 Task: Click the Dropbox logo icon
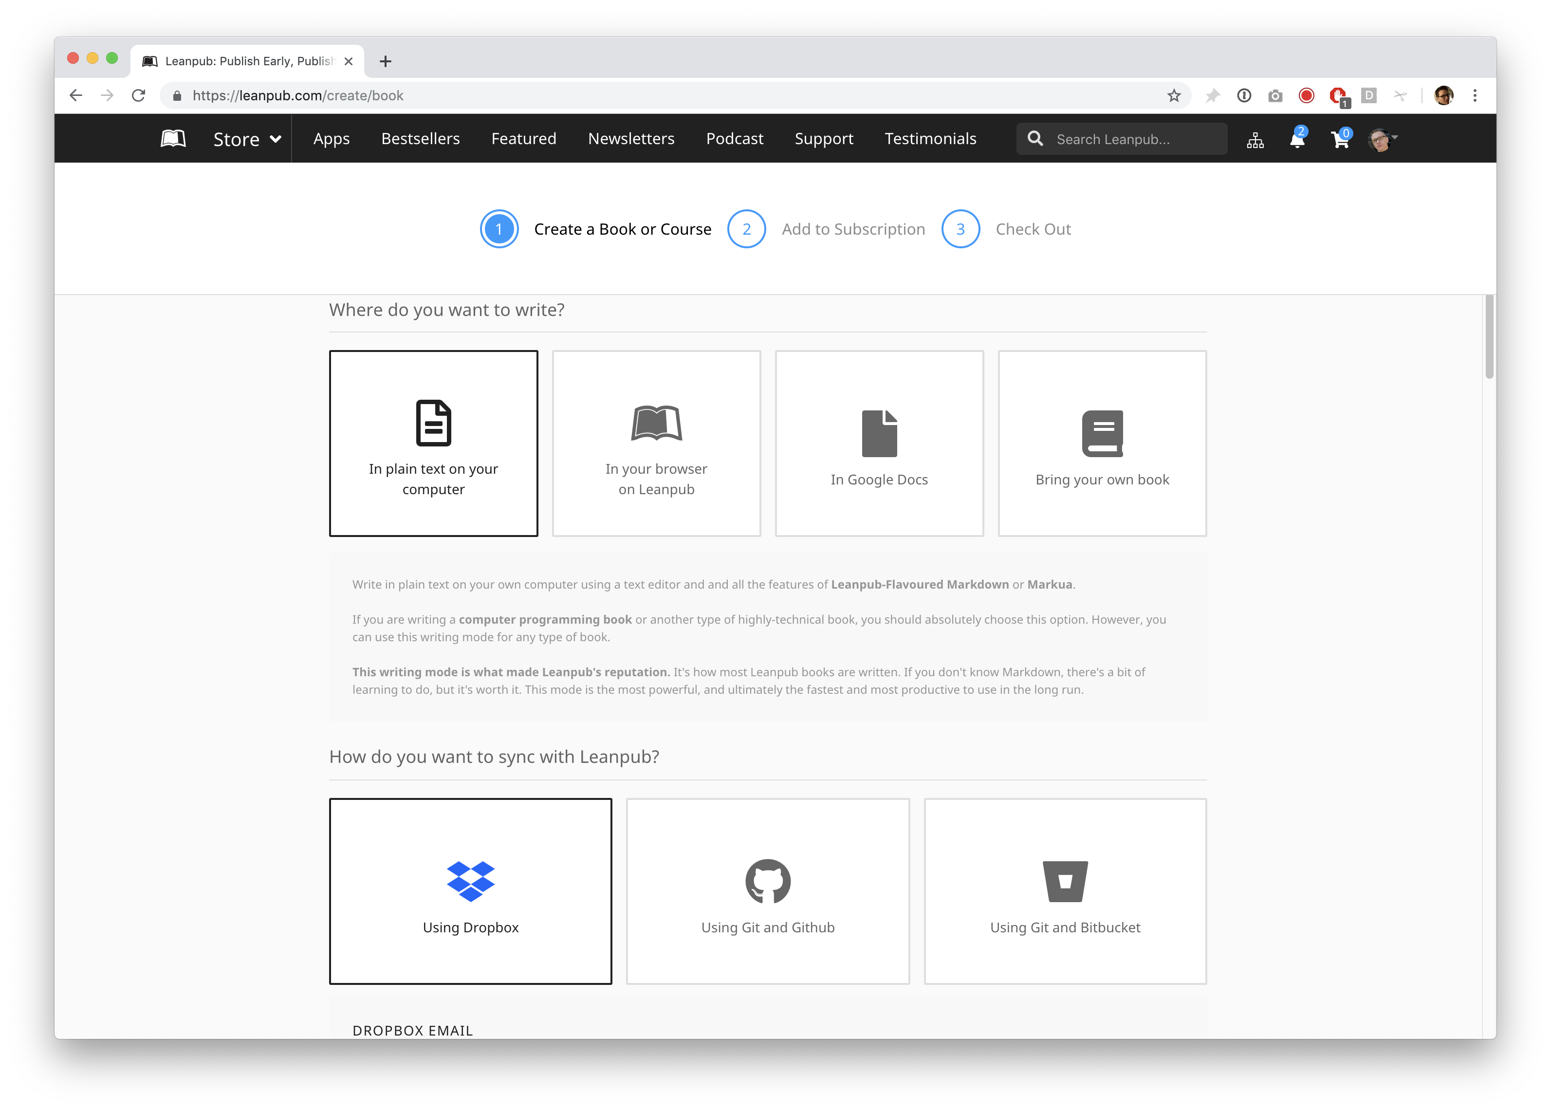(470, 881)
